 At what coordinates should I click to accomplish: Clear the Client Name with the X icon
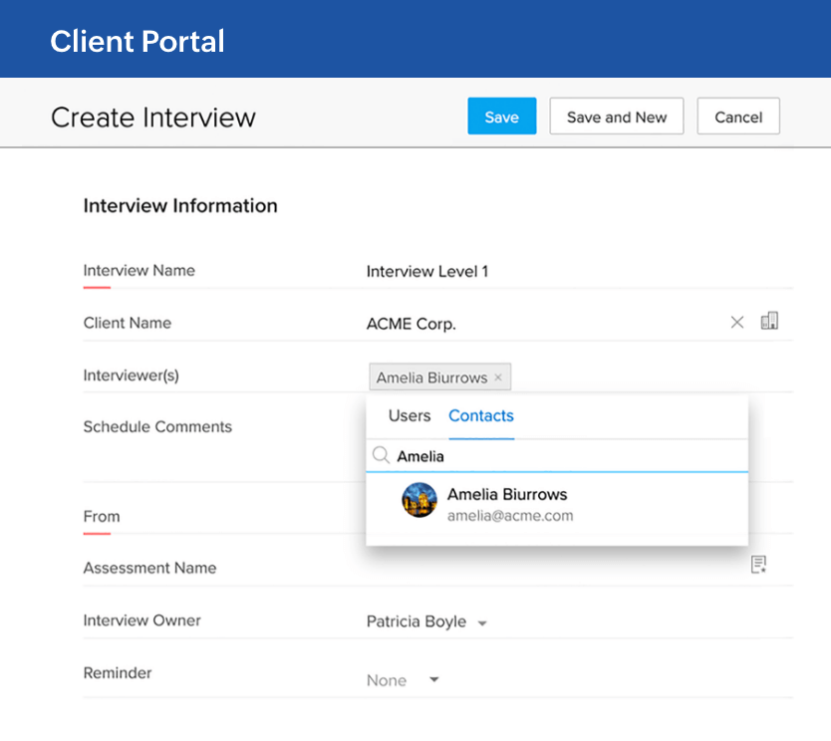pos(737,323)
